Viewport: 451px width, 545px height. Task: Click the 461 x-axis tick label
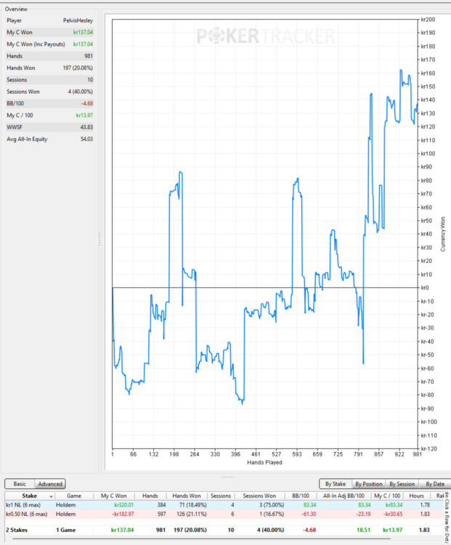click(x=256, y=454)
